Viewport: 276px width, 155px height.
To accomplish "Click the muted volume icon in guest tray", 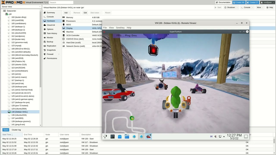I will click(216, 137).
